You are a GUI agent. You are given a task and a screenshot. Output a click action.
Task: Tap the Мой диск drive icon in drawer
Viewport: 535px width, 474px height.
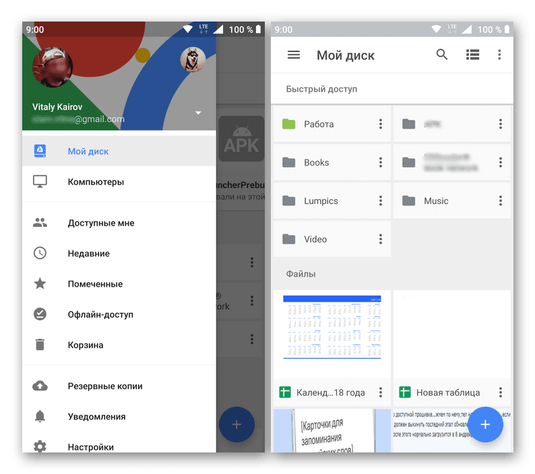pos(40,151)
